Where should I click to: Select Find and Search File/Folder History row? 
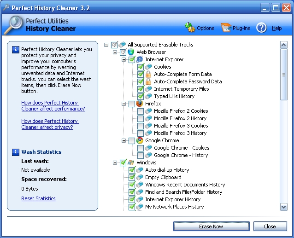pyautogui.click(x=184, y=192)
